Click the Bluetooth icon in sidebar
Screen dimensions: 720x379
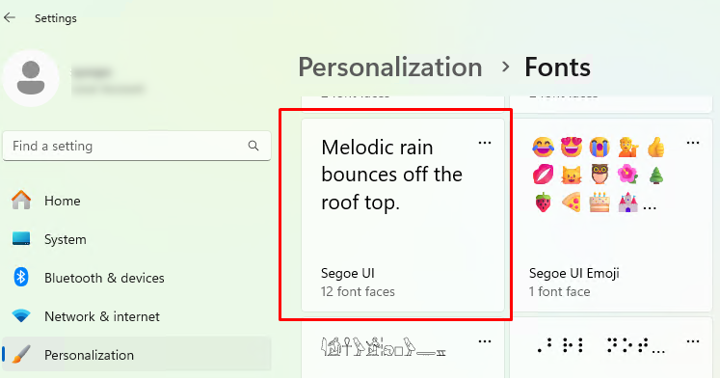(x=21, y=278)
